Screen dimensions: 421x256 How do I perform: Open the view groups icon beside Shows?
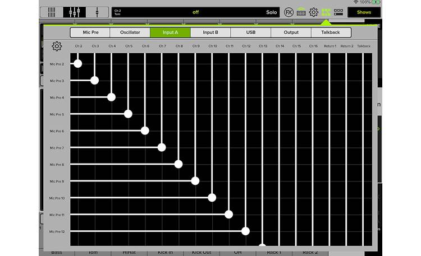(x=338, y=12)
